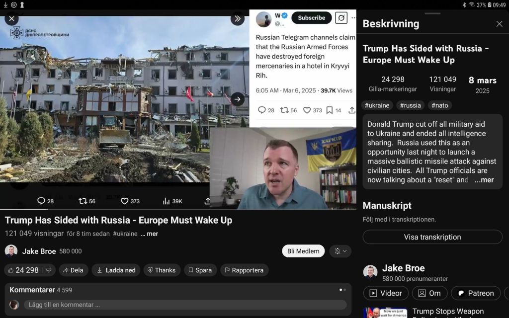Tap the double-arrow skip icon on video
This screenshot has height=318, width=509.
tap(238, 19)
